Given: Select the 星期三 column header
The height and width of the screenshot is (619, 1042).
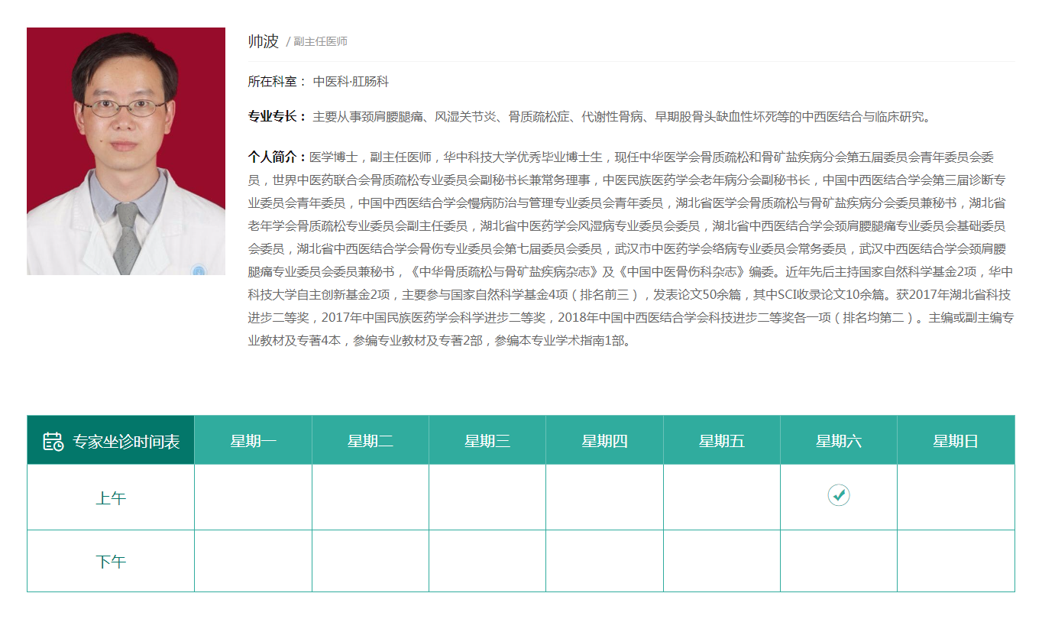Looking at the screenshot, I should click(x=487, y=441).
